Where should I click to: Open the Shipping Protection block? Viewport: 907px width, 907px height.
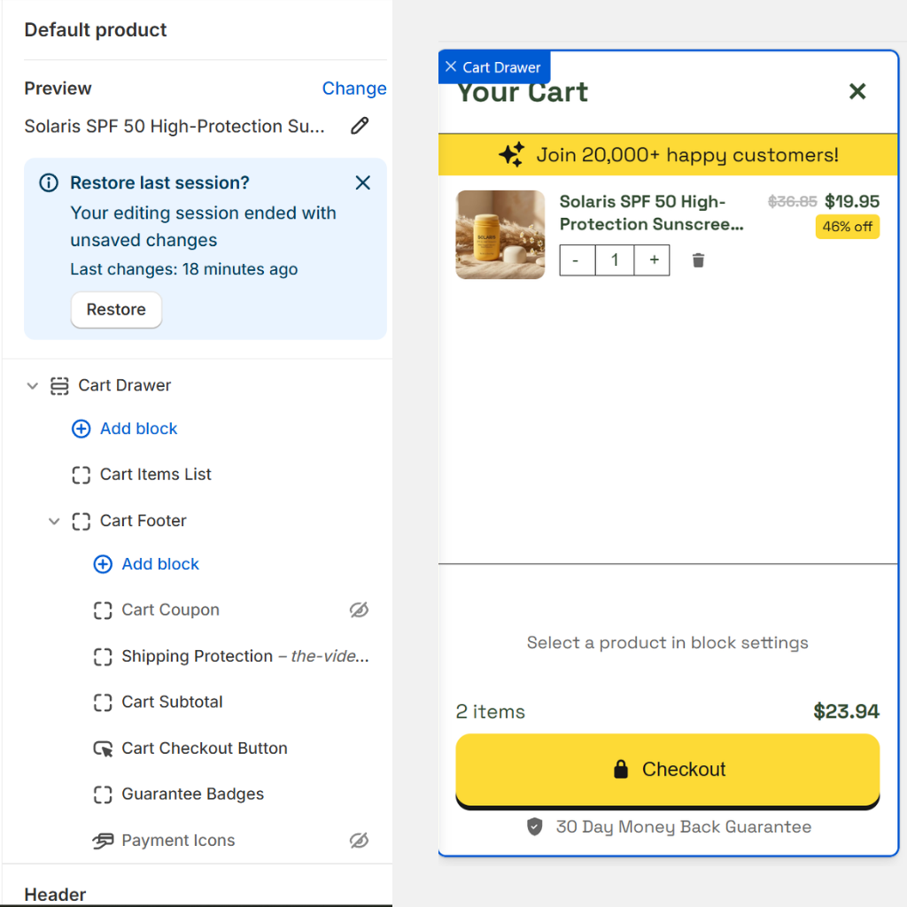197,656
